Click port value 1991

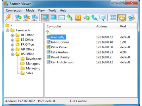tap(123, 42)
